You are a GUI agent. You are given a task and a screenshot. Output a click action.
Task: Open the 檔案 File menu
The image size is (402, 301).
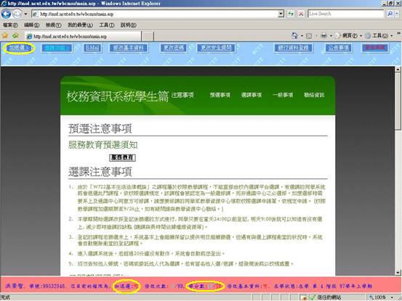coord(10,25)
